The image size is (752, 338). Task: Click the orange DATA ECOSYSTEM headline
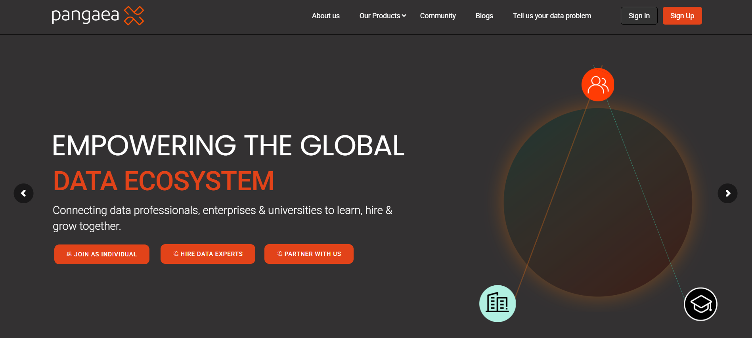click(x=164, y=181)
